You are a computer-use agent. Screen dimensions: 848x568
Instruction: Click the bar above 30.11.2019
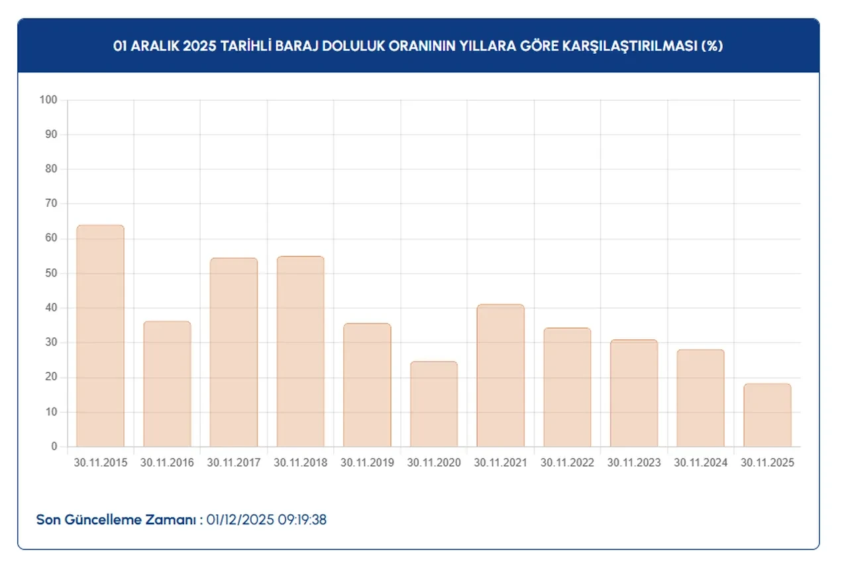pyautogui.click(x=367, y=385)
